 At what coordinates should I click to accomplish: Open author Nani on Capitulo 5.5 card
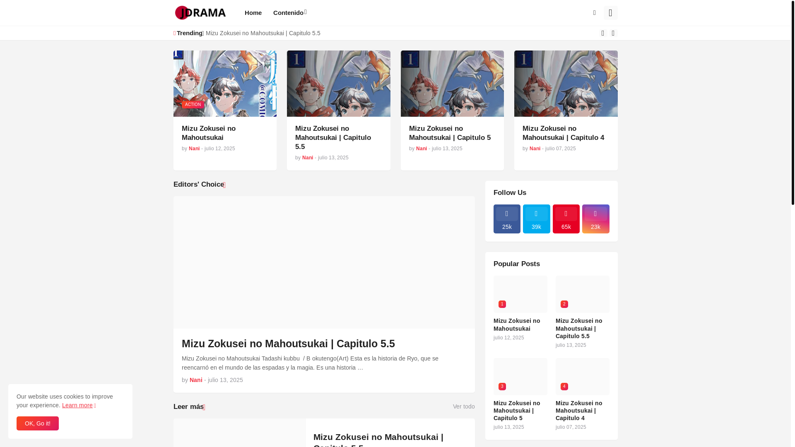pos(308,158)
